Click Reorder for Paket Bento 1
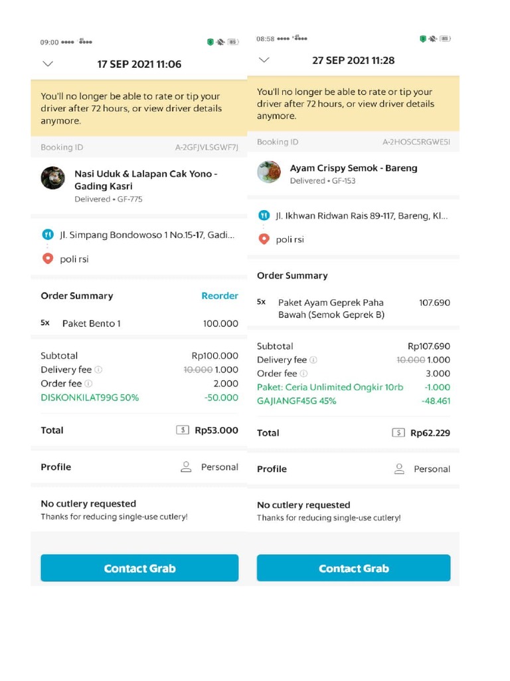 [219, 296]
